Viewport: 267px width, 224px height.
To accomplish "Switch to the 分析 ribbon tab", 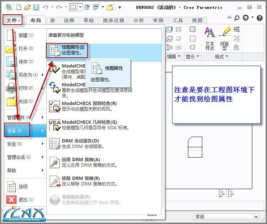I will pos(139,21).
